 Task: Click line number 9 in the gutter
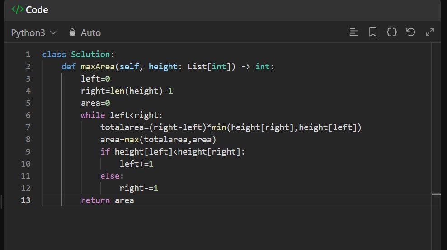[x=28, y=151]
